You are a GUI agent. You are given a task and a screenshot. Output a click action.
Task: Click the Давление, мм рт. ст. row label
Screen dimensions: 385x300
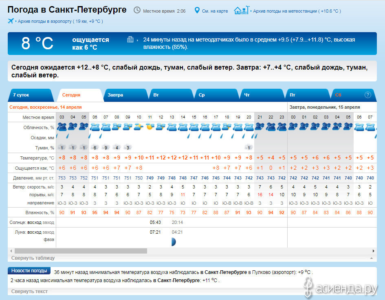click(x=33, y=178)
